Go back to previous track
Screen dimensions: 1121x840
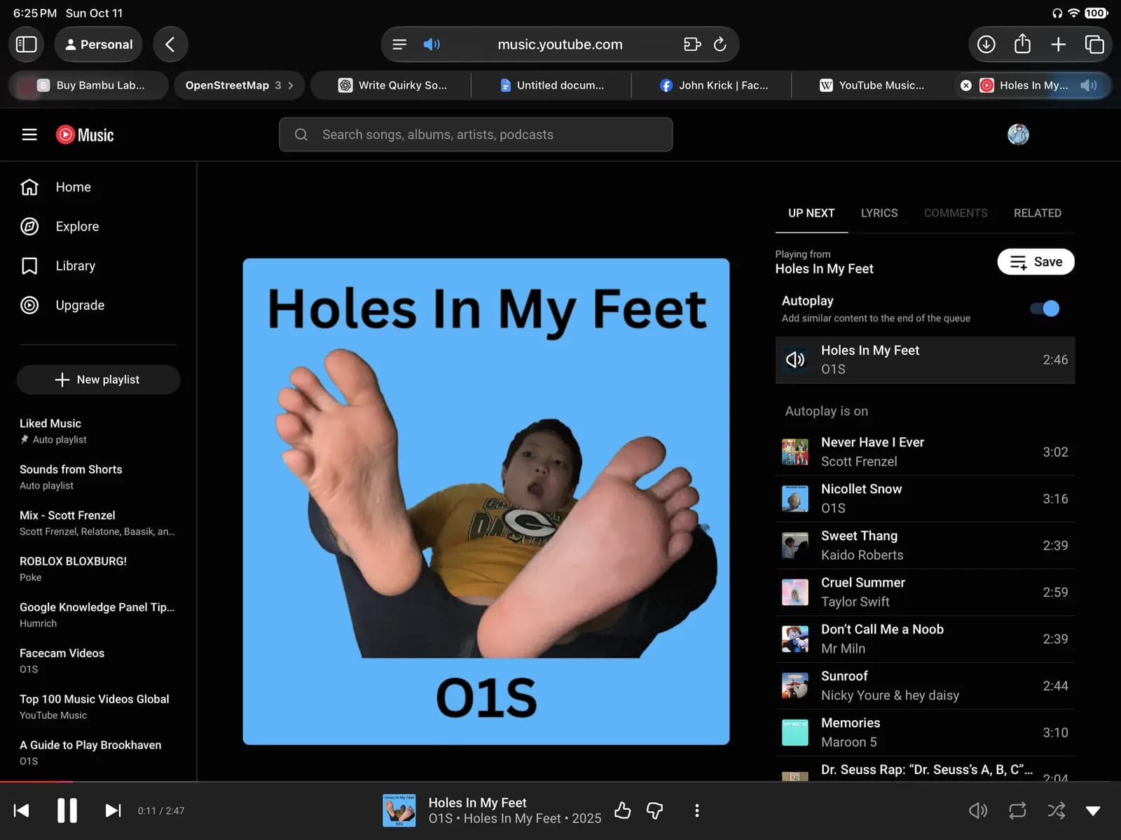[x=22, y=811]
